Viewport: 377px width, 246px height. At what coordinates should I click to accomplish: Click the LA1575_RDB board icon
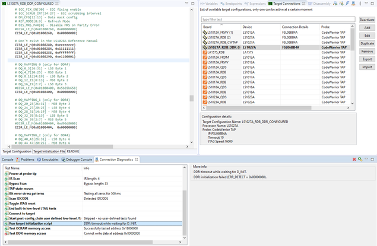coord(205,52)
